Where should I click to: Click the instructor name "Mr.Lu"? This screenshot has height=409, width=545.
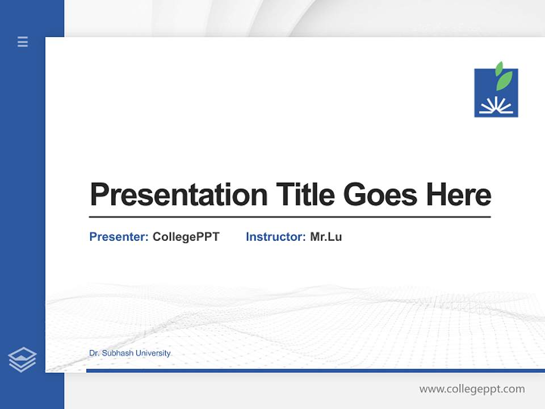coord(326,237)
